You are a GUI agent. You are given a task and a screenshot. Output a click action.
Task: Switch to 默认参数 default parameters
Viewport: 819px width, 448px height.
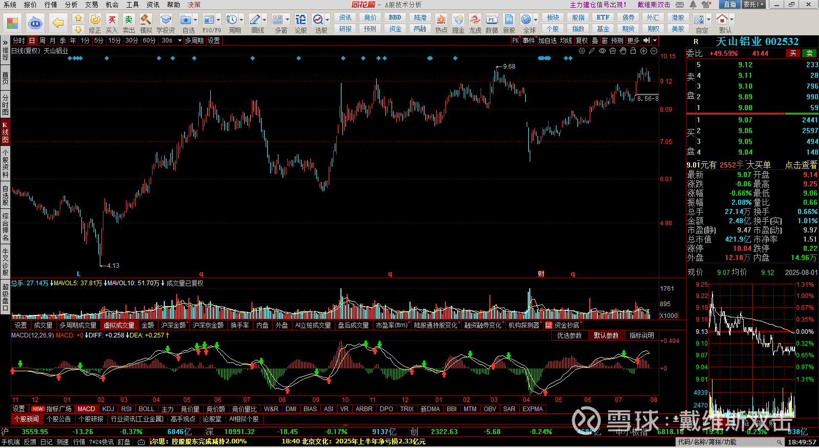(606, 335)
